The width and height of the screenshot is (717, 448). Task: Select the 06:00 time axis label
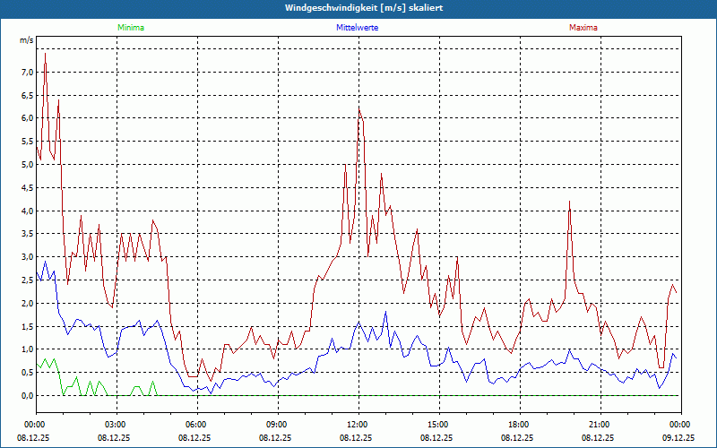click(x=195, y=425)
